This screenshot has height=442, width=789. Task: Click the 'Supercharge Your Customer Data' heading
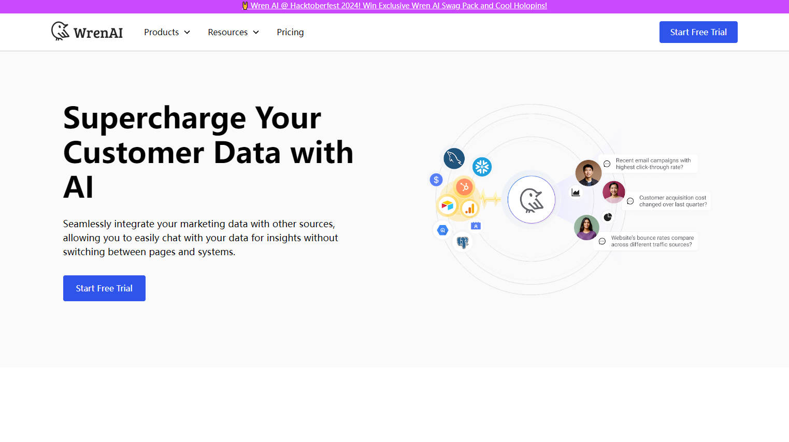(208, 152)
